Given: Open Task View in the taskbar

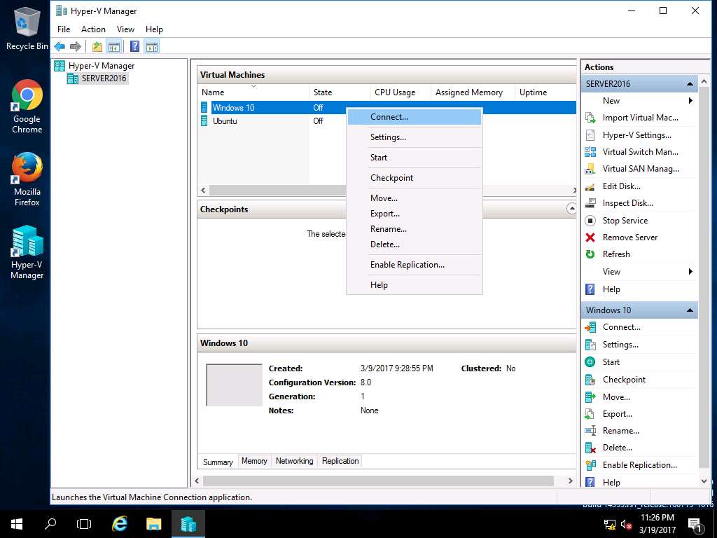Looking at the screenshot, I should click(x=84, y=524).
